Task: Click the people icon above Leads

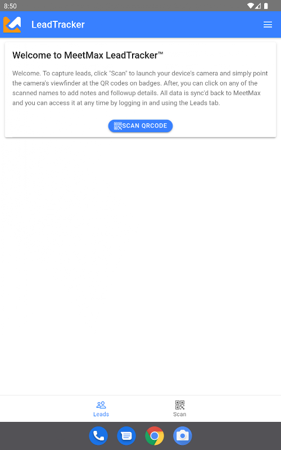Action: [x=101, y=405]
